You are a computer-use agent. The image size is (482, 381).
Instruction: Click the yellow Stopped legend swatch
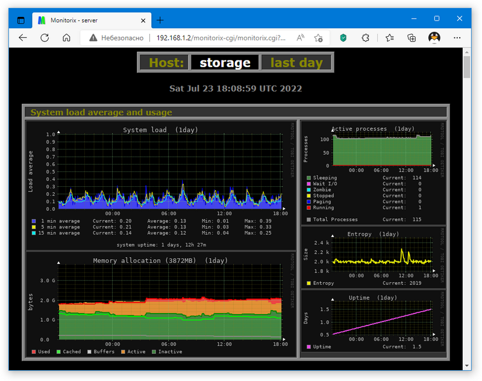click(308, 195)
